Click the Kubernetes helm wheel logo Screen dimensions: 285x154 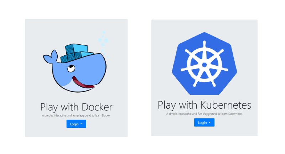click(204, 64)
